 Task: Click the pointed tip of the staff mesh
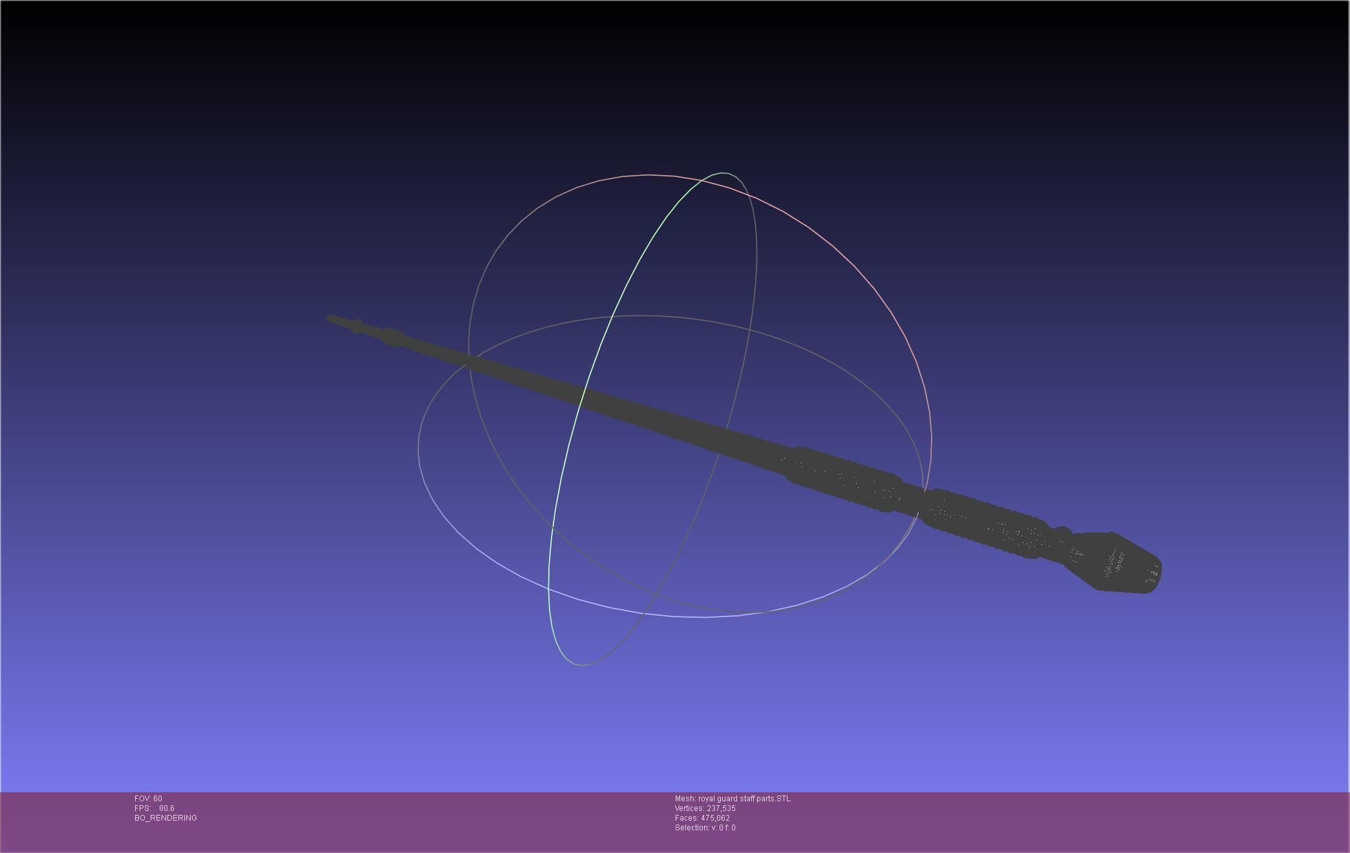[331, 319]
